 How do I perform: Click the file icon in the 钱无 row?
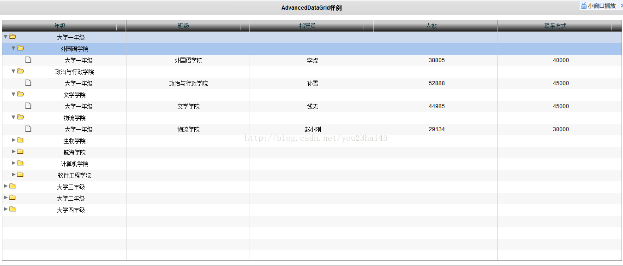(28, 105)
